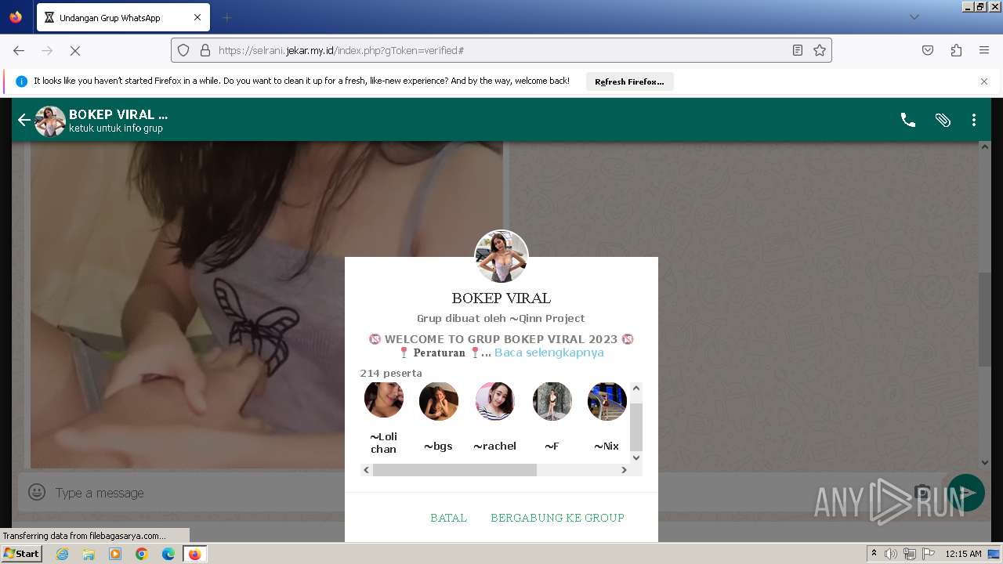Click page vertical scrollbar down arrow

point(985,462)
